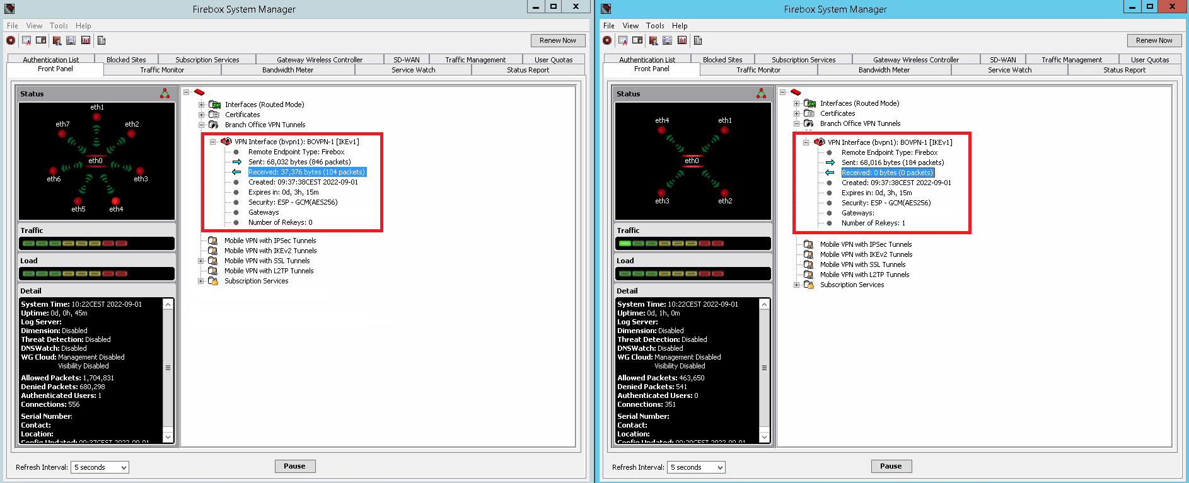This screenshot has width=1189, height=483.
Task: Select the red Firebox device icon in left tree
Action: click(199, 92)
